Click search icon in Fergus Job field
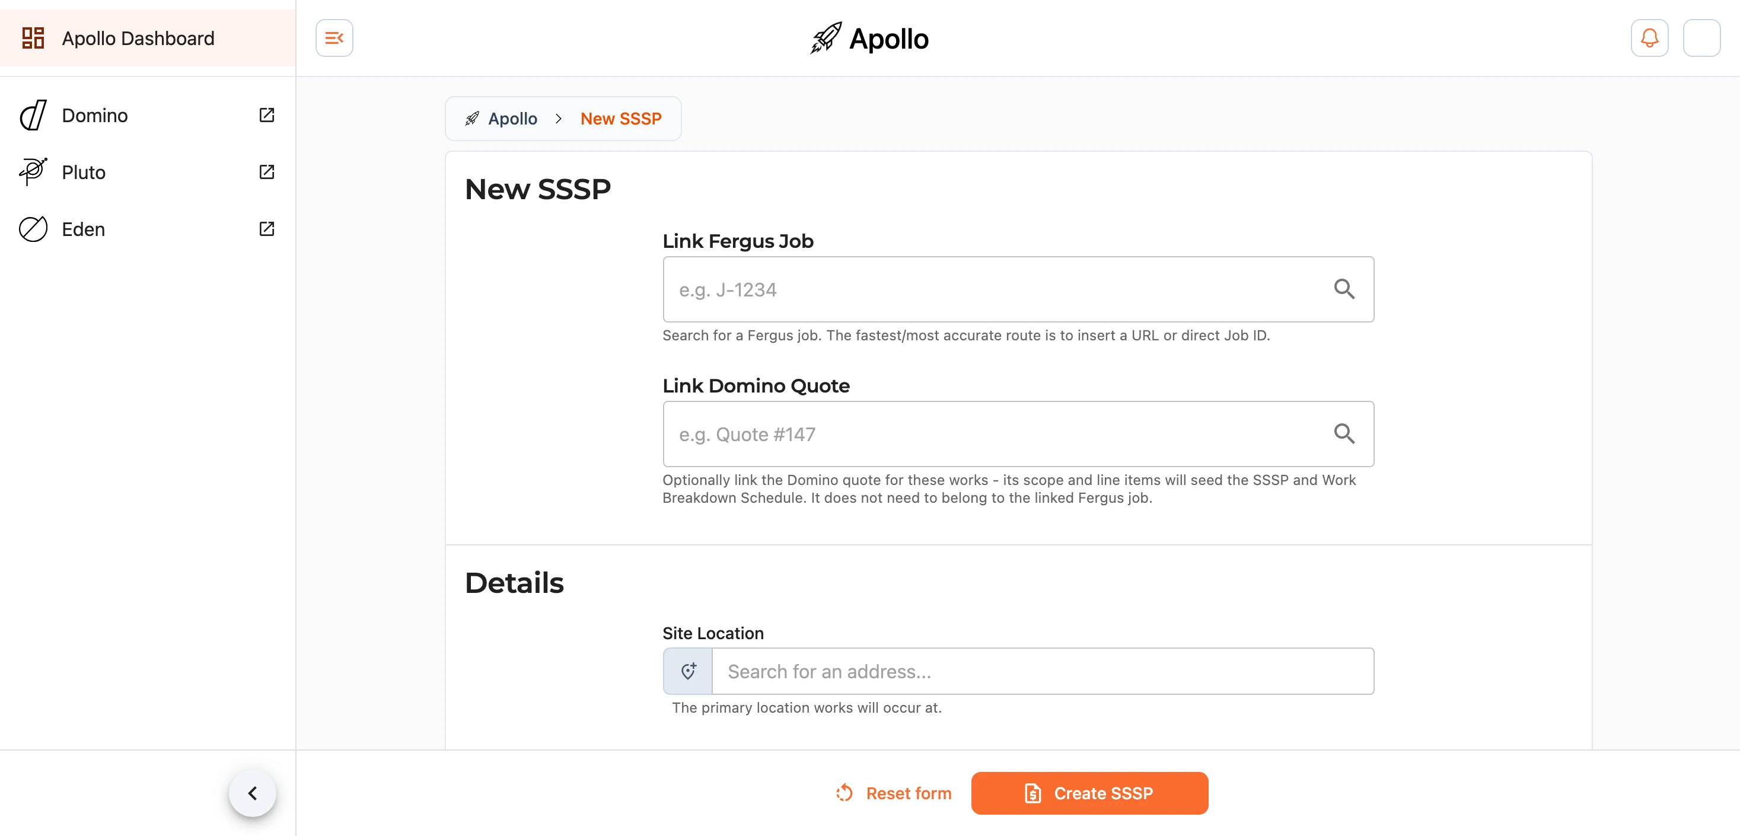 (1343, 289)
